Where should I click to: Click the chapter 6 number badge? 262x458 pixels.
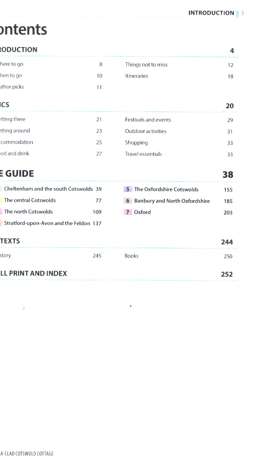point(128,201)
